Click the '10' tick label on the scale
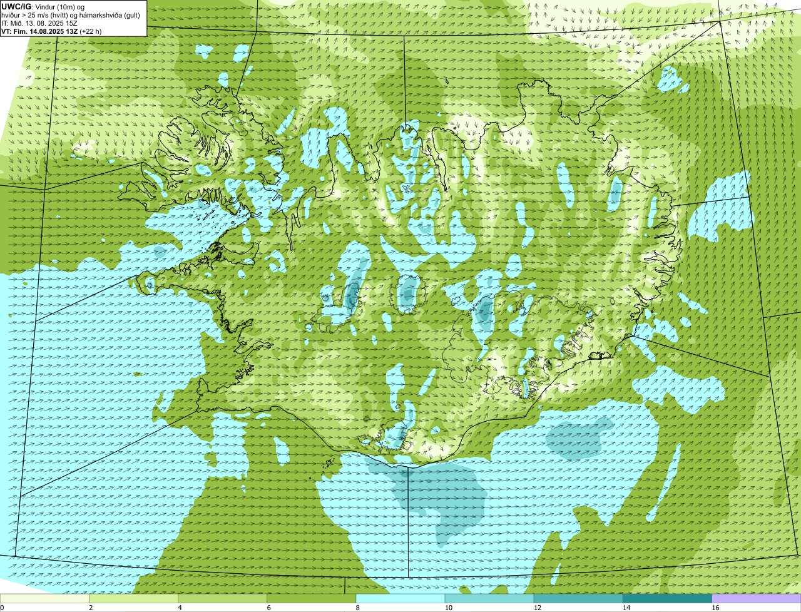This screenshot has width=801, height=612. pyautogui.click(x=448, y=608)
